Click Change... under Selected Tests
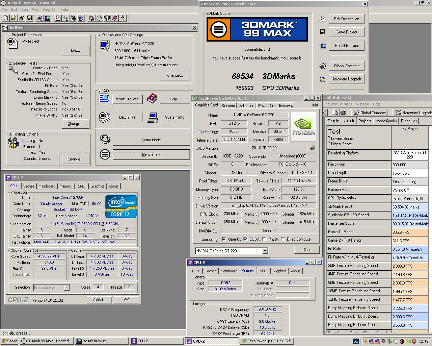This screenshot has height=346, width=432. click(76, 124)
